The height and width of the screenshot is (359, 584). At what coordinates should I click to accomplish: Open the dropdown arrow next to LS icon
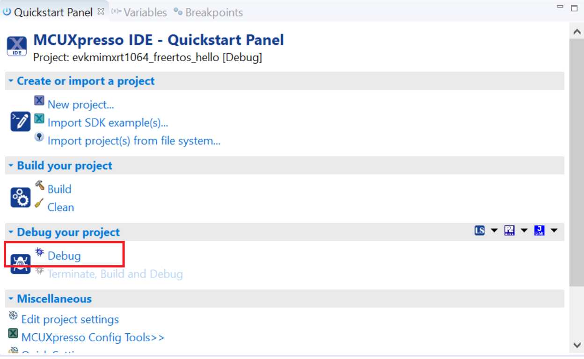coord(494,230)
